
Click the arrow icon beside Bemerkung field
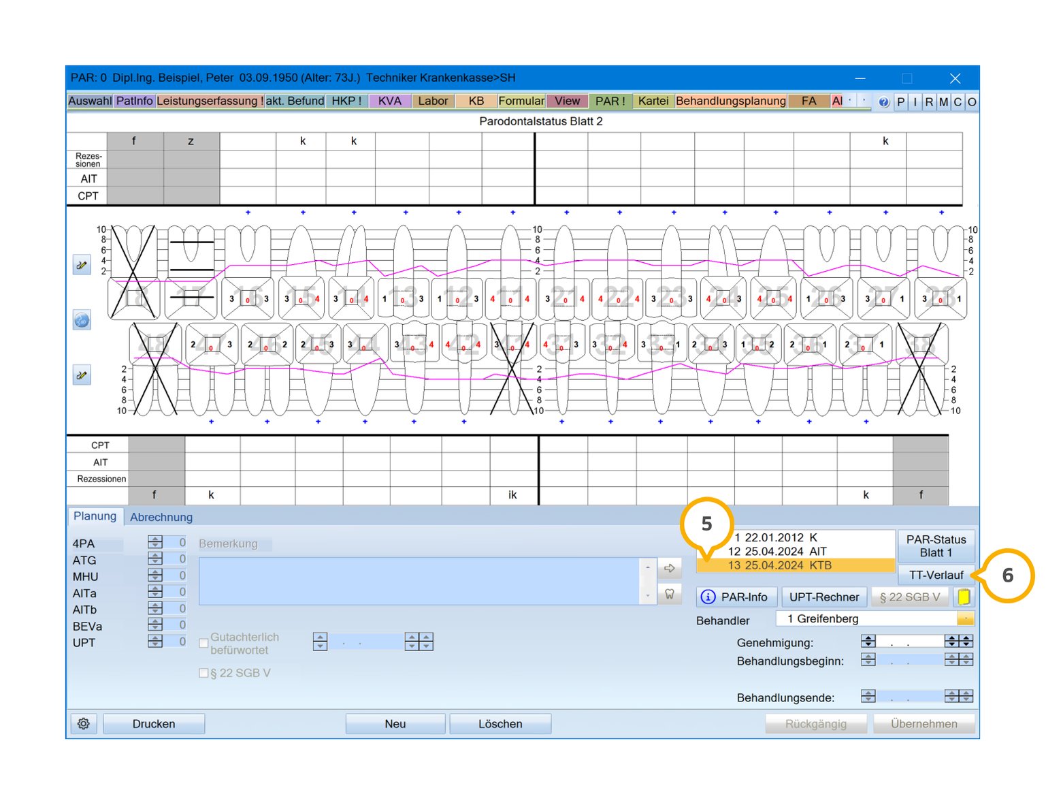(670, 568)
